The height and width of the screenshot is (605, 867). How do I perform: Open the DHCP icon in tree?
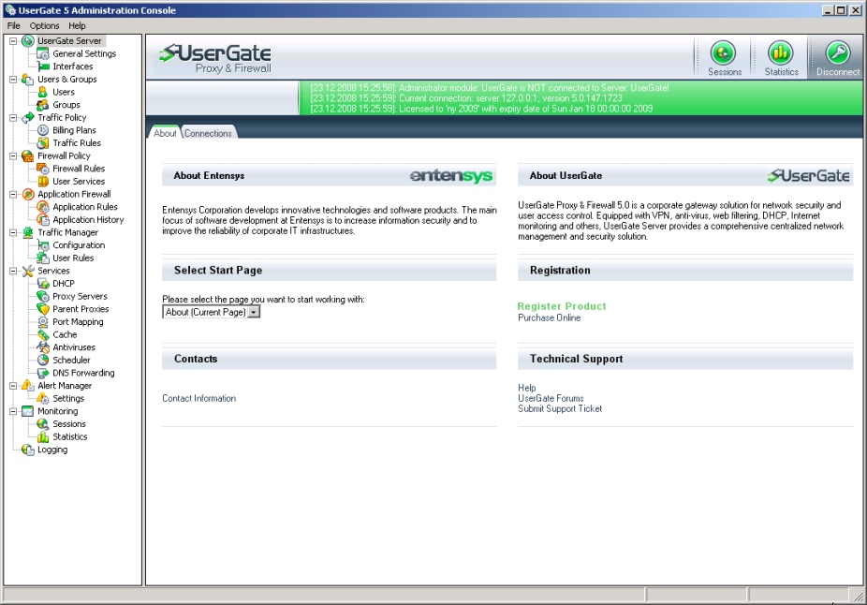click(x=43, y=284)
